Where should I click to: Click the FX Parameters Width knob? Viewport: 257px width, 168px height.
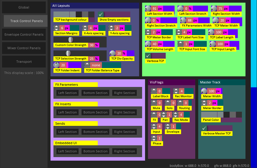183,20
